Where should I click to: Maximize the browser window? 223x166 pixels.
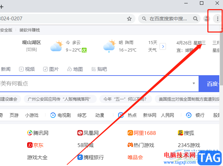click(x=202, y=3)
